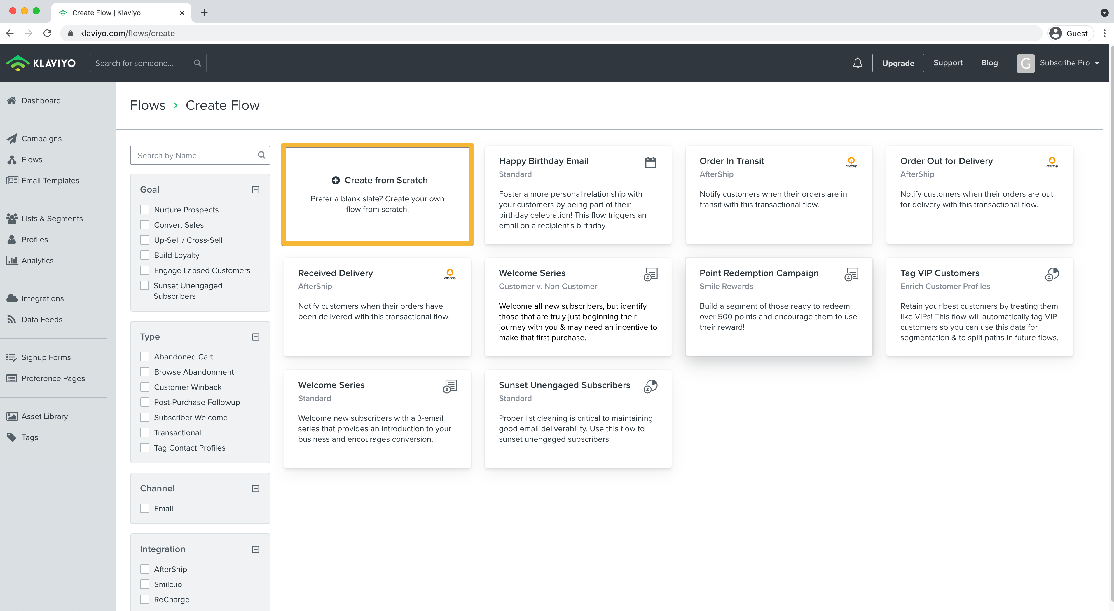Image resolution: width=1114 pixels, height=611 pixels.
Task: Click the Asset Library image icon
Action: point(12,416)
